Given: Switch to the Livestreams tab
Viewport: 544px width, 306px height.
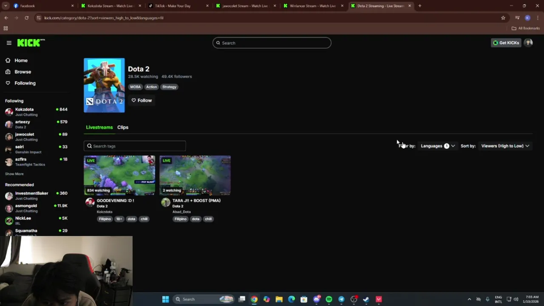Looking at the screenshot, I should pos(99,127).
